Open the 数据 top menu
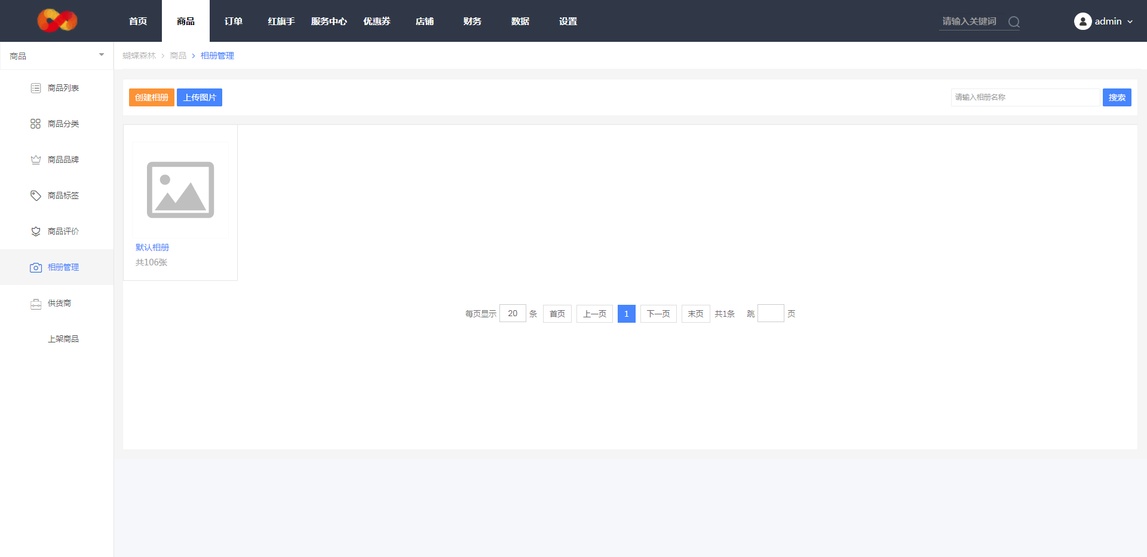The width and height of the screenshot is (1147, 557). (520, 21)
